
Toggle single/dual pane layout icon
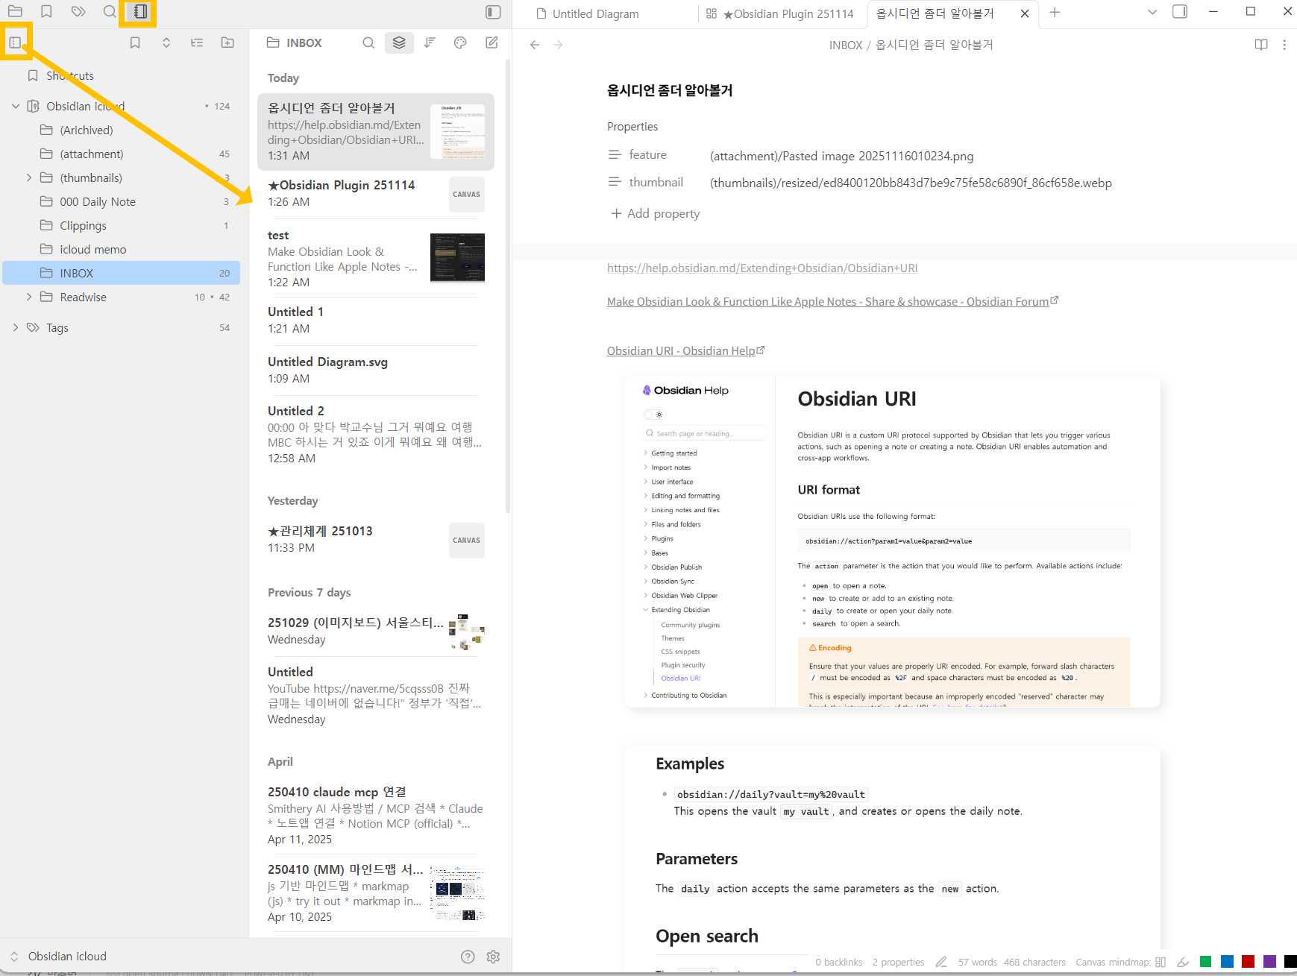(x=15, y=42)
